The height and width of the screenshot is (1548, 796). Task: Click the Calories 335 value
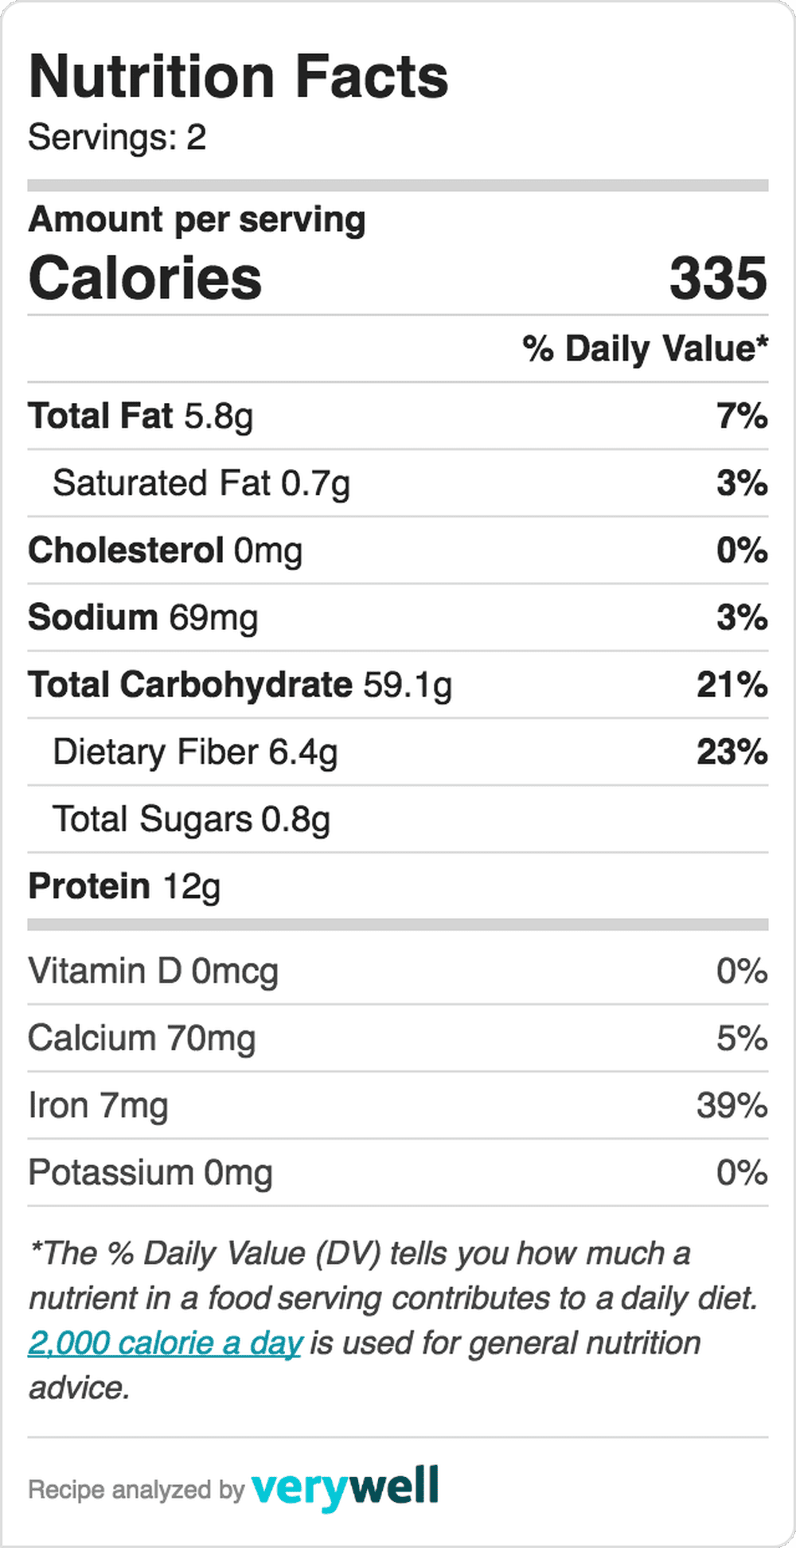(x=718, y=278)
